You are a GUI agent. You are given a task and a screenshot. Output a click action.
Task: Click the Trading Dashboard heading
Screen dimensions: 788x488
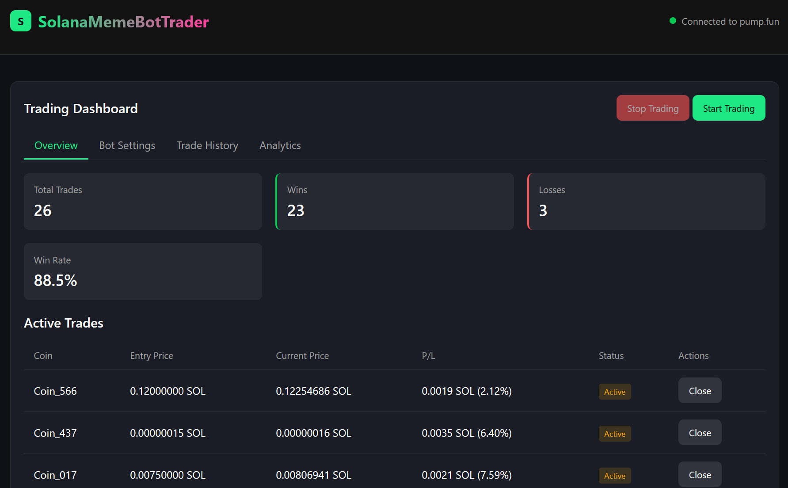[x=81, y=109]
